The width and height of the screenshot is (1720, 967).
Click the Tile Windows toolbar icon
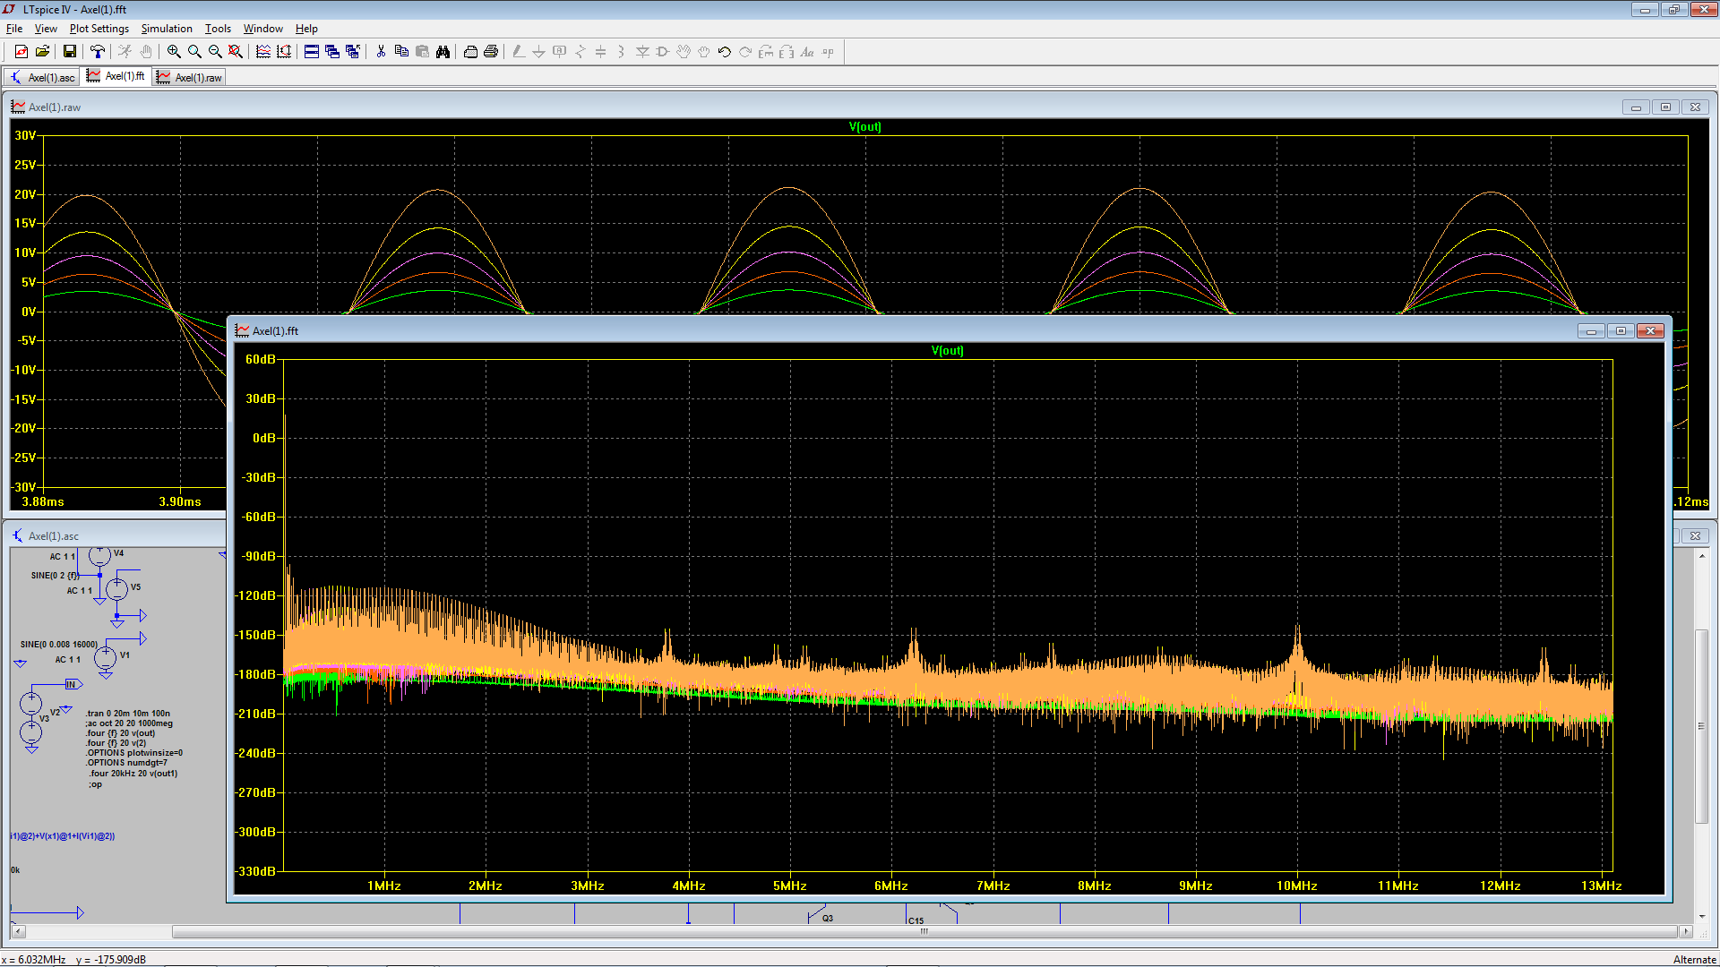[x=312, y=52]
